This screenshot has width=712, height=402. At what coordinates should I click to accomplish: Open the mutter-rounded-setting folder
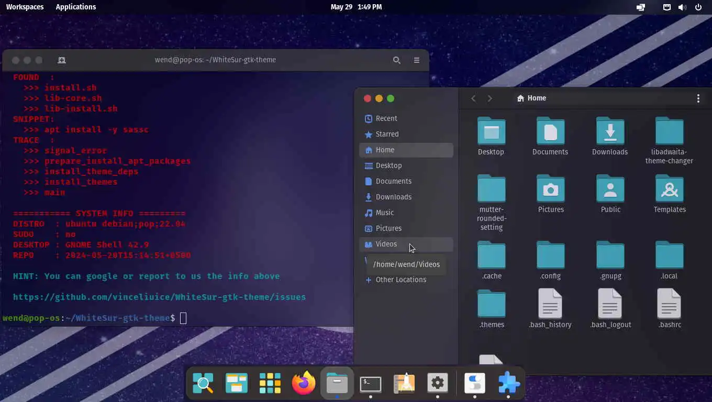(491, 203)
